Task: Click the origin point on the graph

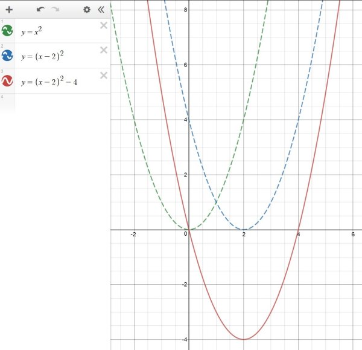Action: [189, 230]
